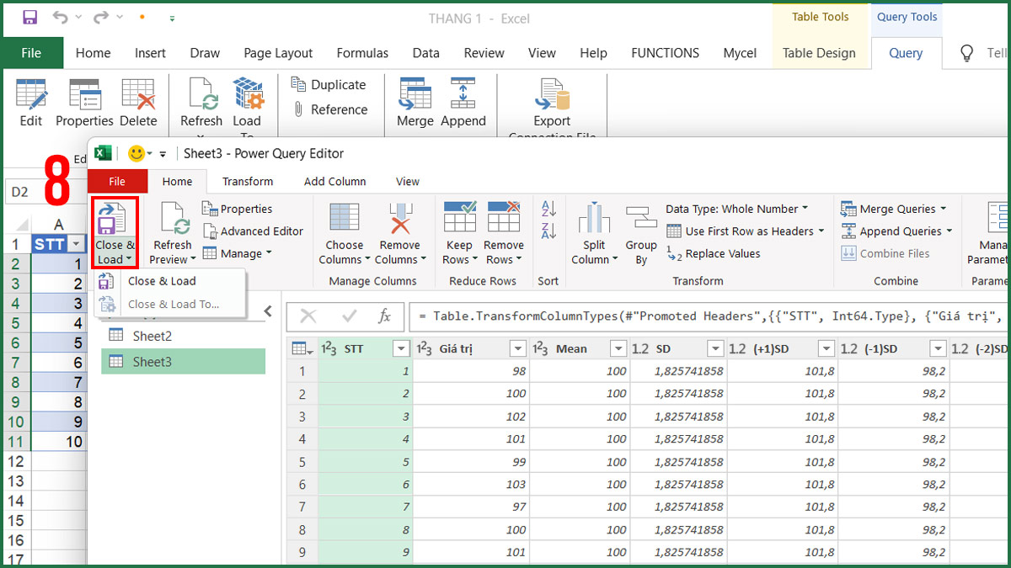Click the Export Connection File icon
Screen dimensions: 1011x568
pyautogui.click(x=551, y=103)
